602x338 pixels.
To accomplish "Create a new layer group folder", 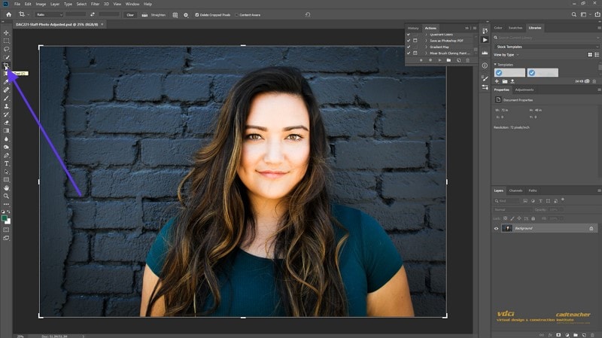I will click(x=576, y=335).
